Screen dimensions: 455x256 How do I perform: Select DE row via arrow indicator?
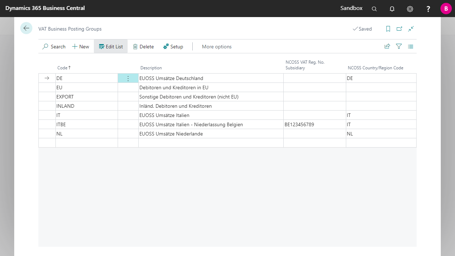[x=47, y=78]
